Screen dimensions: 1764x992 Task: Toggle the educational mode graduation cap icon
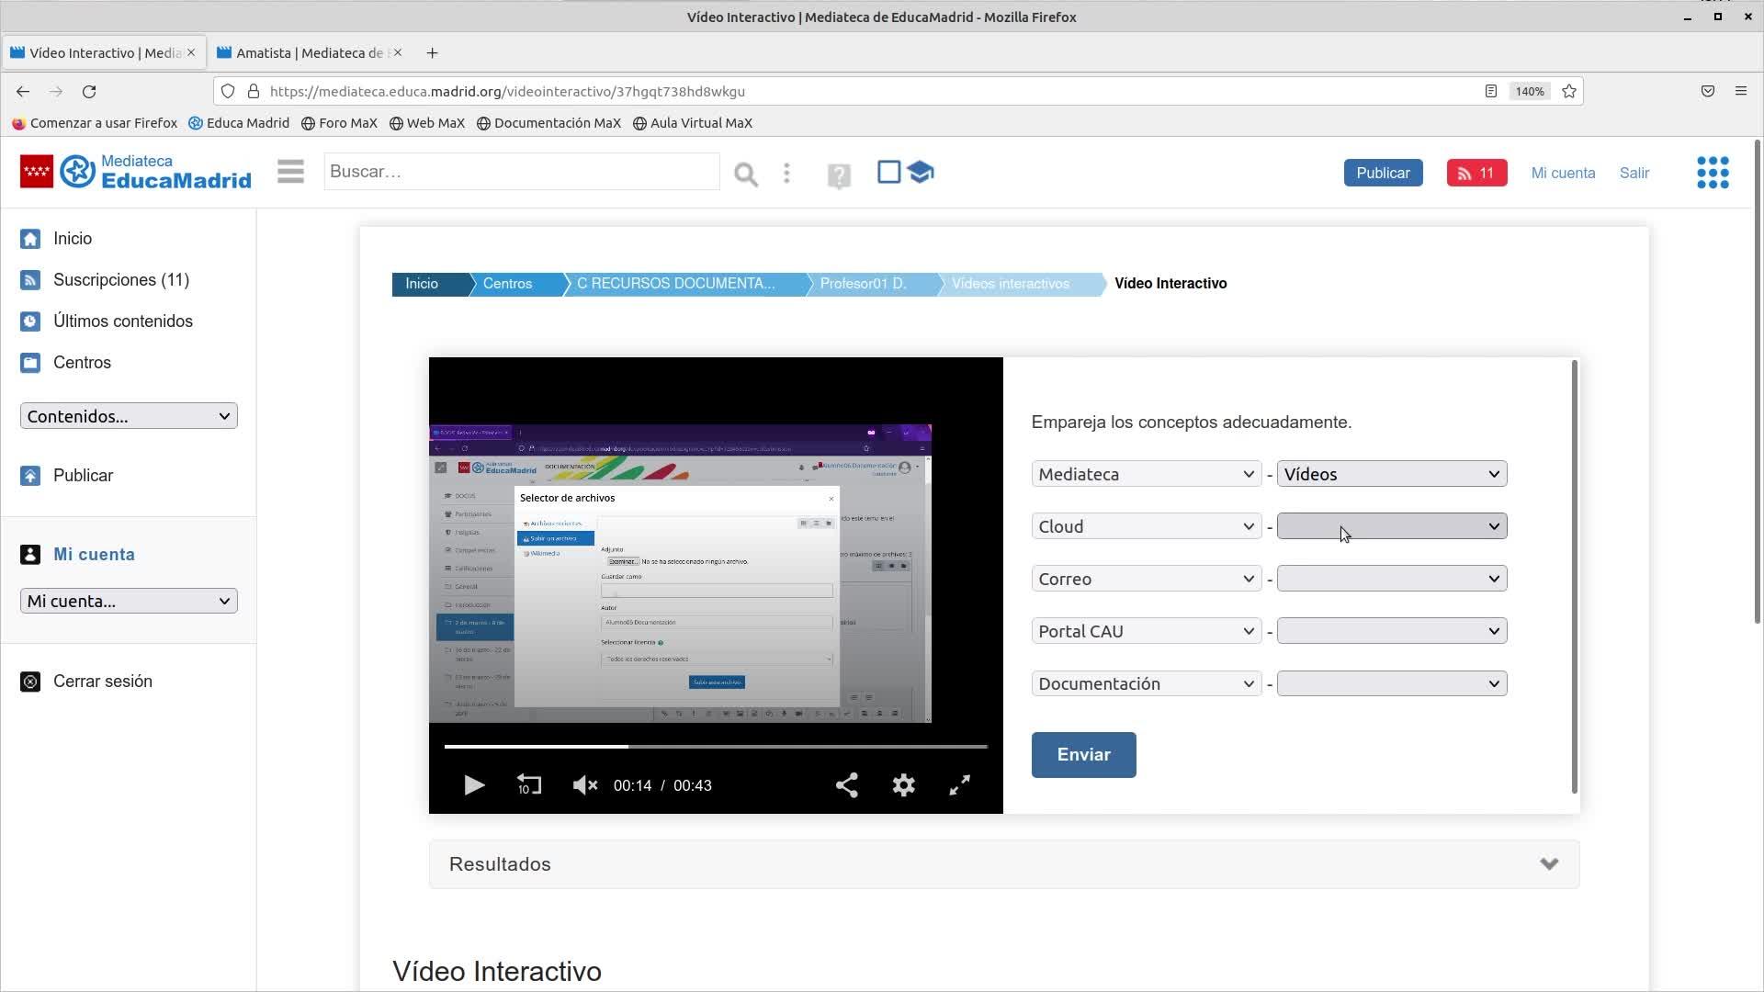pos(920,172)
